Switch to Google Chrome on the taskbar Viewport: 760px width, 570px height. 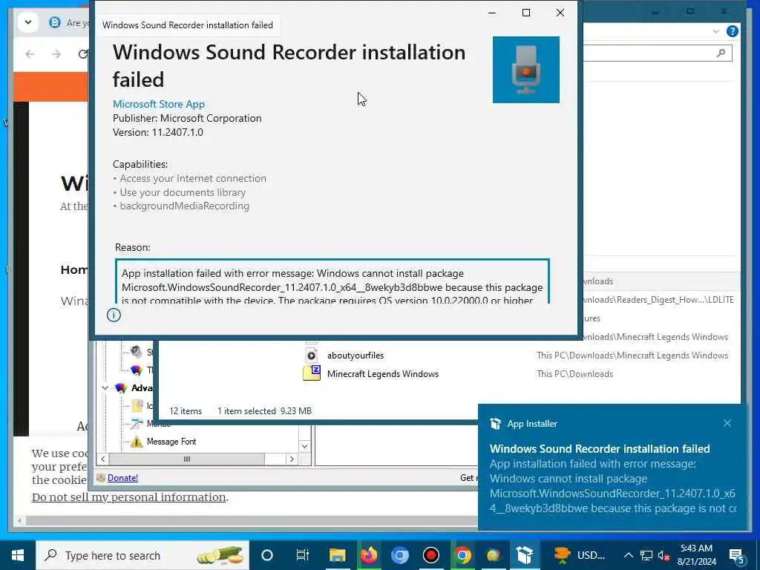[x=462, y=555]
